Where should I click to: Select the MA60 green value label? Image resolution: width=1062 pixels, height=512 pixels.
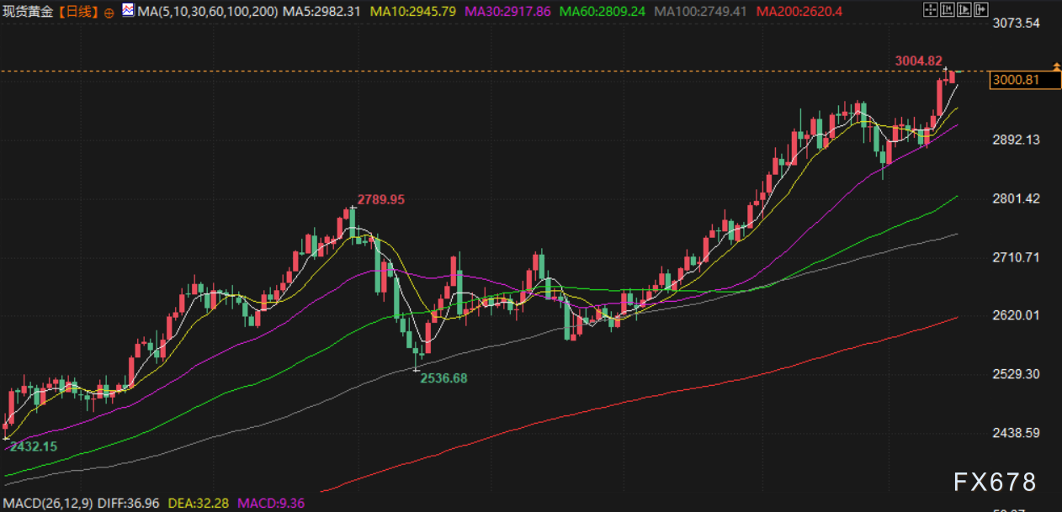coord(602,12)
